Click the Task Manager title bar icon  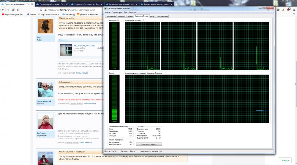[106, 8]
